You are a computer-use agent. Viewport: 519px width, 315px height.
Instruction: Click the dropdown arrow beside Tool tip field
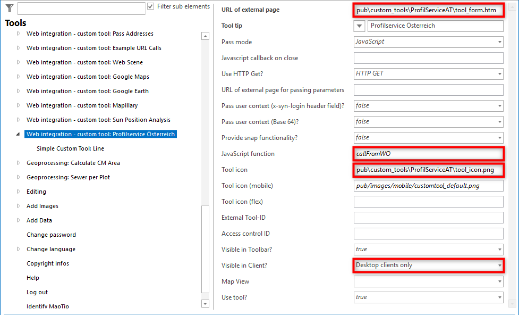[x=359, y=26]
